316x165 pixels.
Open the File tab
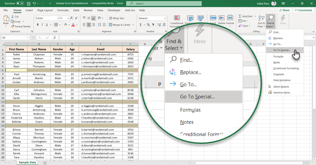[5, 10]
